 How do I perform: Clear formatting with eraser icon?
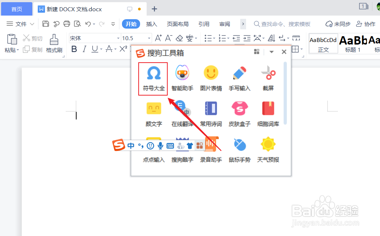[179, 38]
